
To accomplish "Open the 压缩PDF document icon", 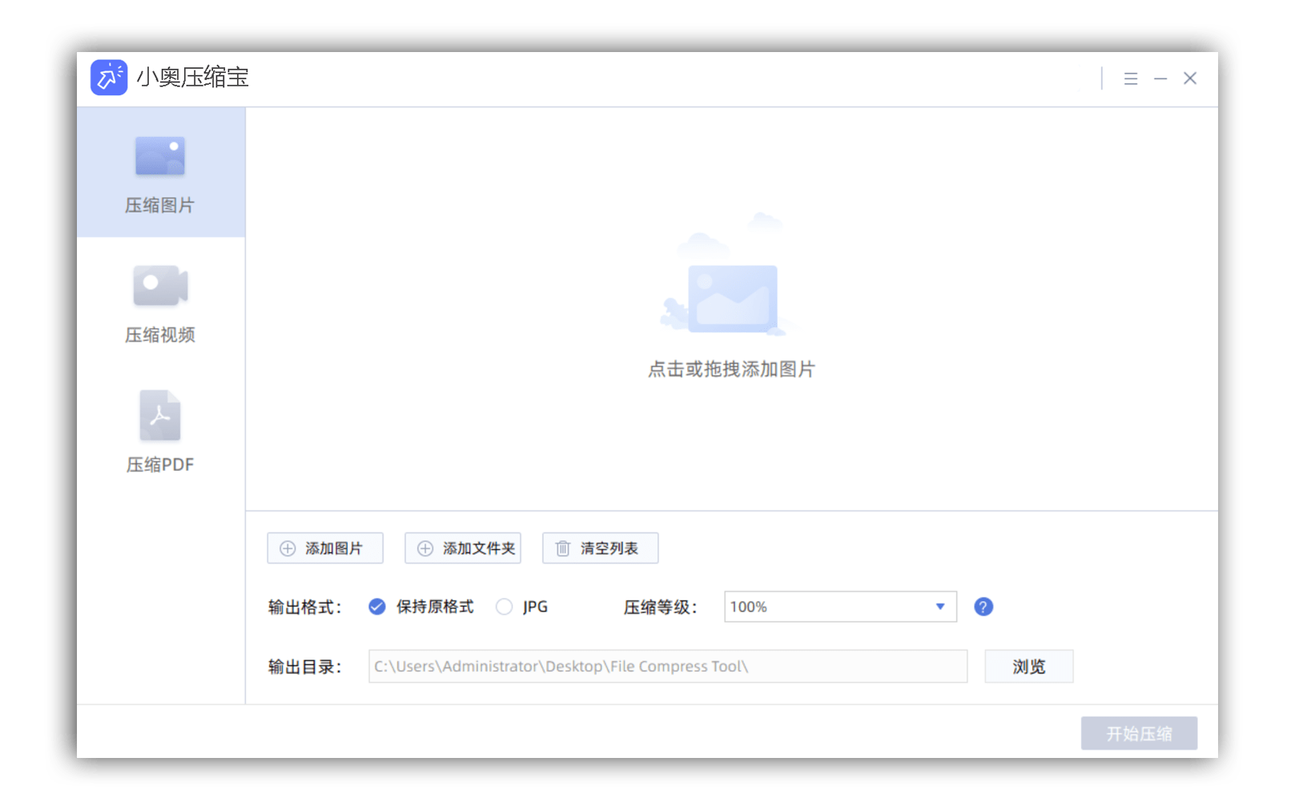I will coord(160,415).
